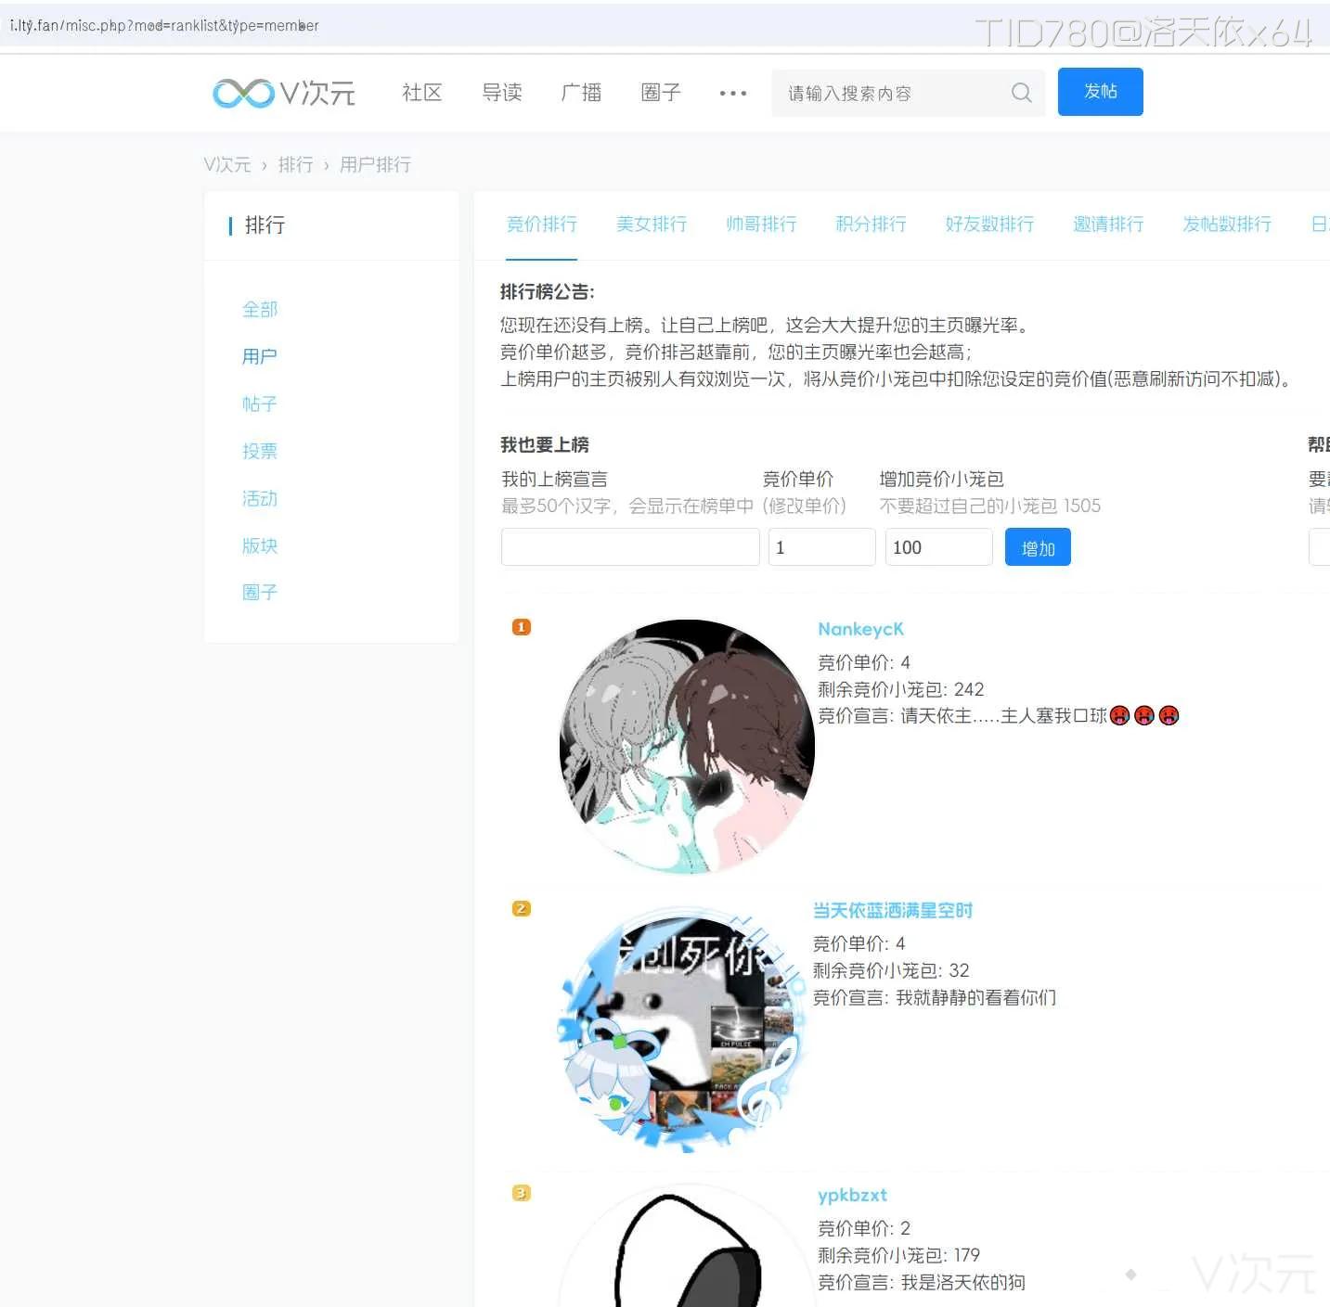Open the NankeycK username link
This screenshot has height=1307, width=1330.
pyautogui.click(x=860, y=629)
